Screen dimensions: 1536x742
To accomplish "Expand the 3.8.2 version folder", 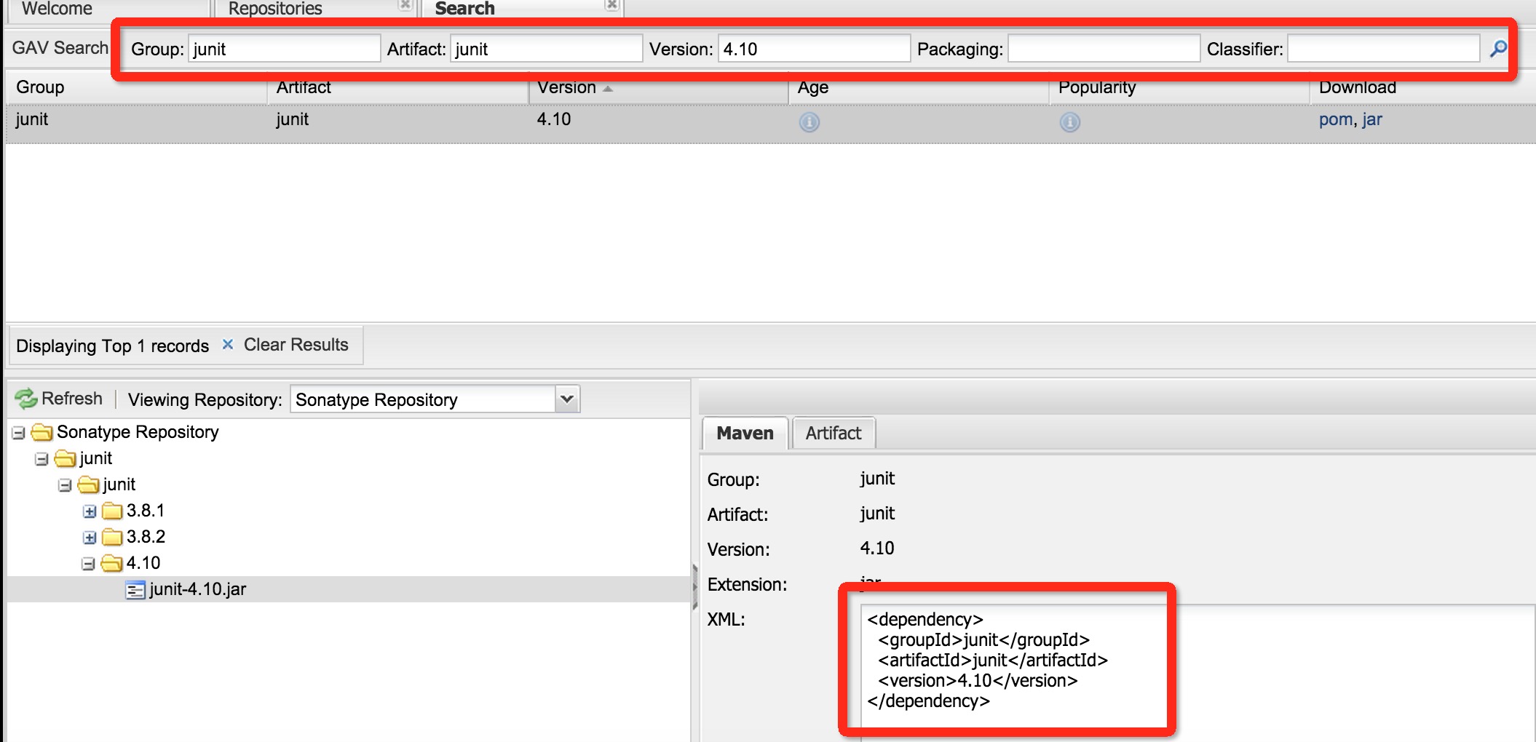I will pos(89,538).
